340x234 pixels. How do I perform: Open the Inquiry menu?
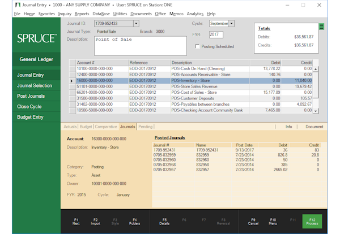tap(65, 14)
